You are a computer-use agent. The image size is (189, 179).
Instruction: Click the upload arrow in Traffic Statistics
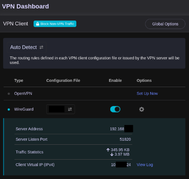pyautogui.click(x=108, y=150)
